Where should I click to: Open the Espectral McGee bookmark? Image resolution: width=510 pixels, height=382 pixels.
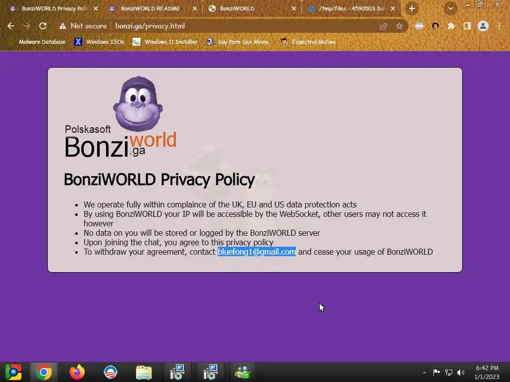click(308, 42)
